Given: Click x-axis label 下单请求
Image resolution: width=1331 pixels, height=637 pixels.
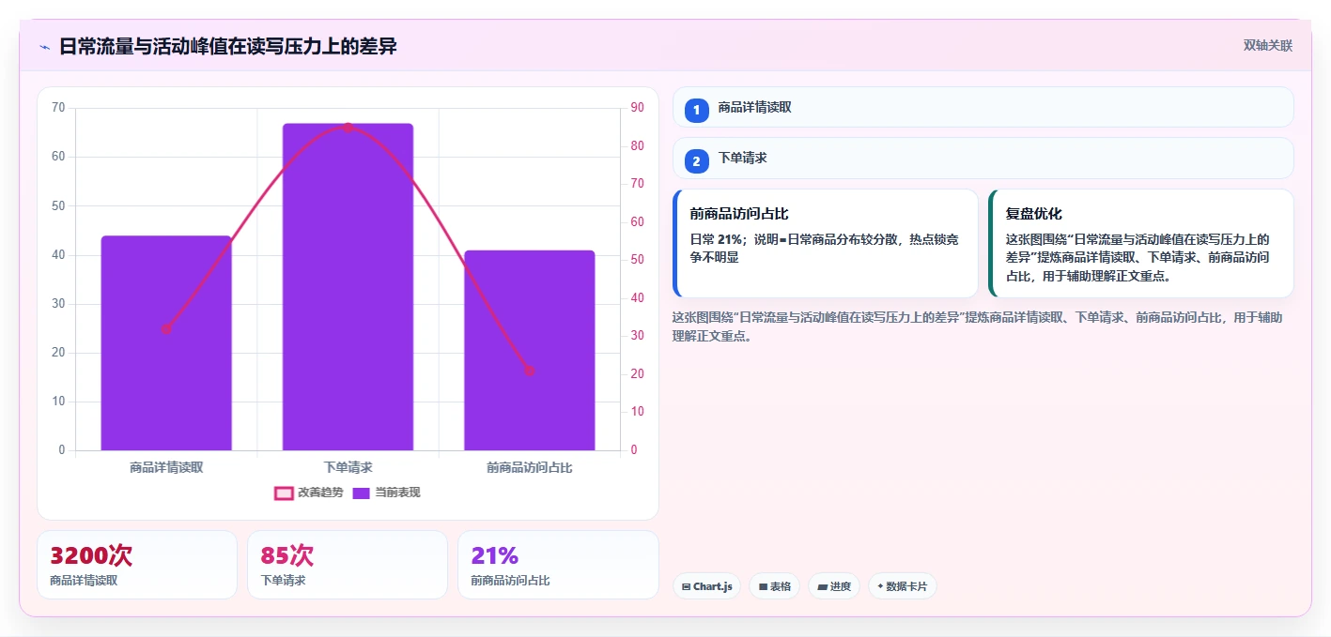Looking at the screenshot, I should (348, 467).
